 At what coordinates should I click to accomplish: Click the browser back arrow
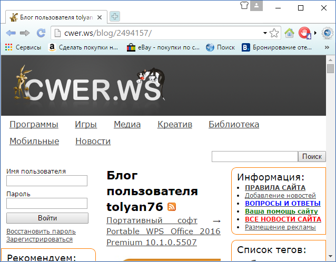11,33
